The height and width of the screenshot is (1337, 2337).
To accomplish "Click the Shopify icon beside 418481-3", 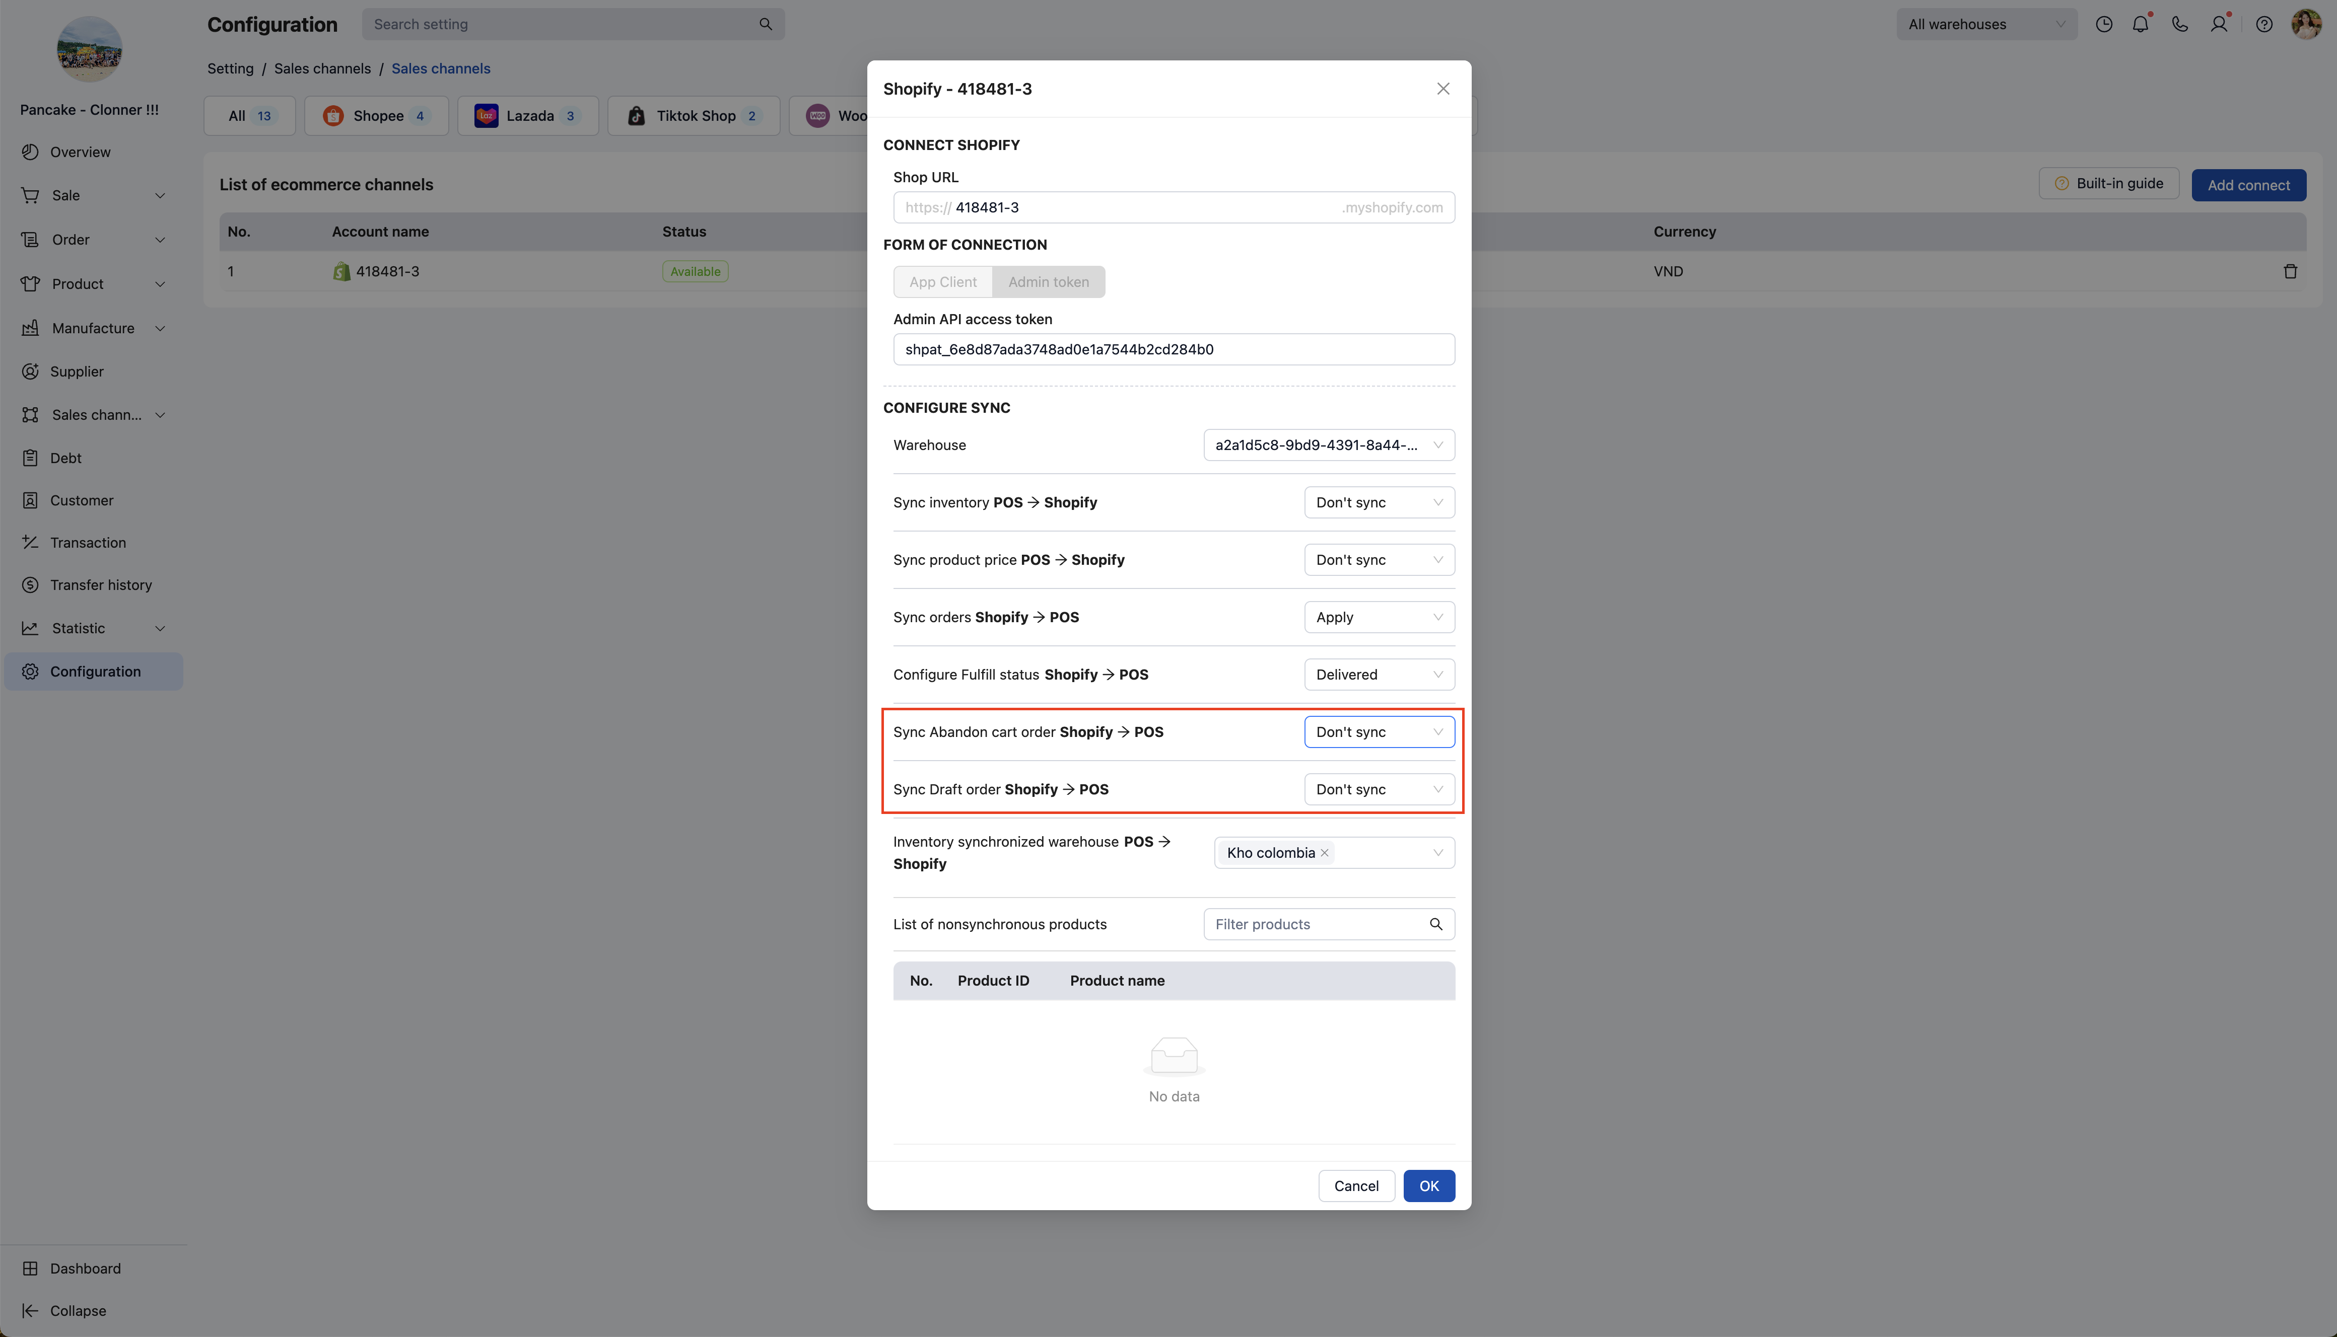I will (341, 271).
